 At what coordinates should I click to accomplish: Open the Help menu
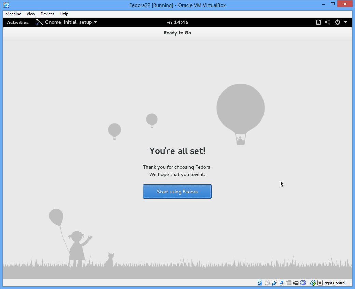64,14
